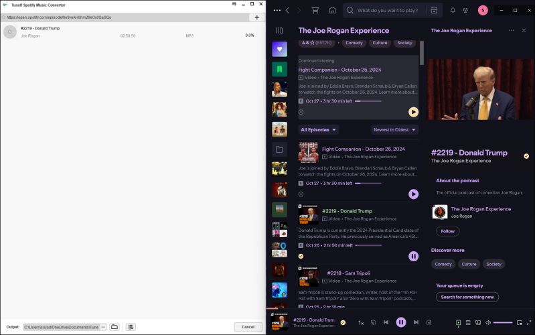Open the folder icon in Spotify library
This screenshot has width=535, height=335.
point(279,149)
